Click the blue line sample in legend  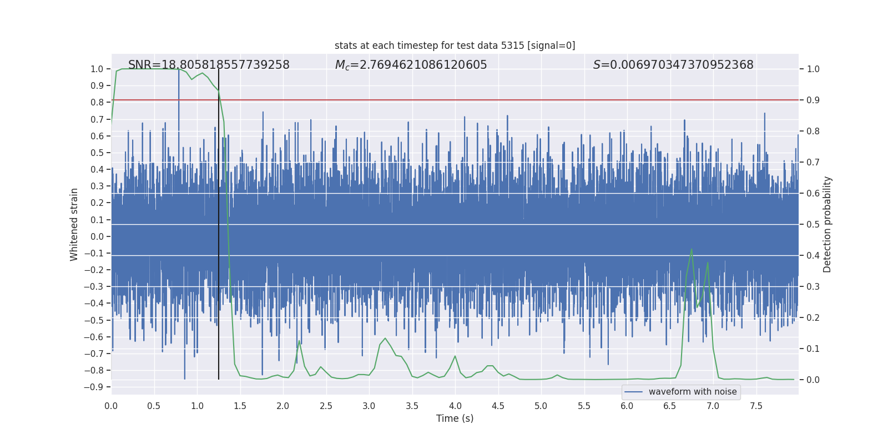click(x=633, y=392)
